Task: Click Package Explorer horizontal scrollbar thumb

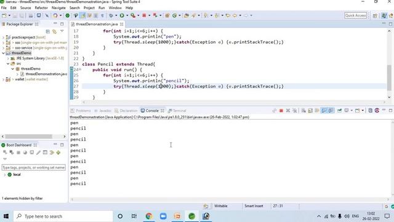Action: click(28, 136)
